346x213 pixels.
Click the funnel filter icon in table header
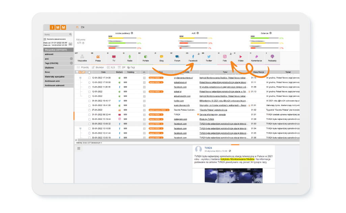[x=77, y=72]
